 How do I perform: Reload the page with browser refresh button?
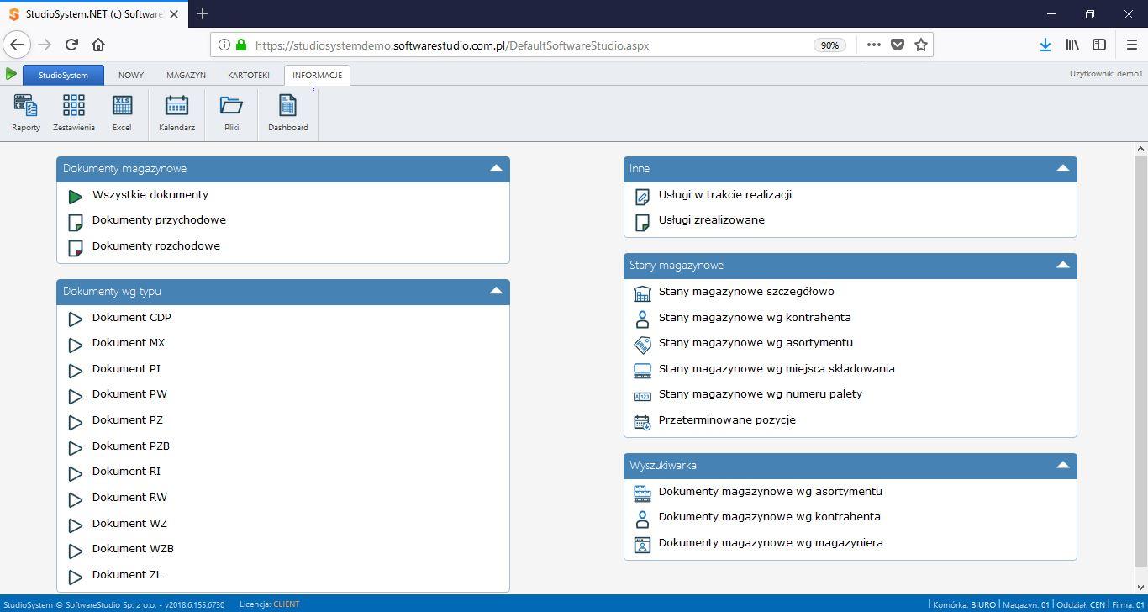pos(71,45)
